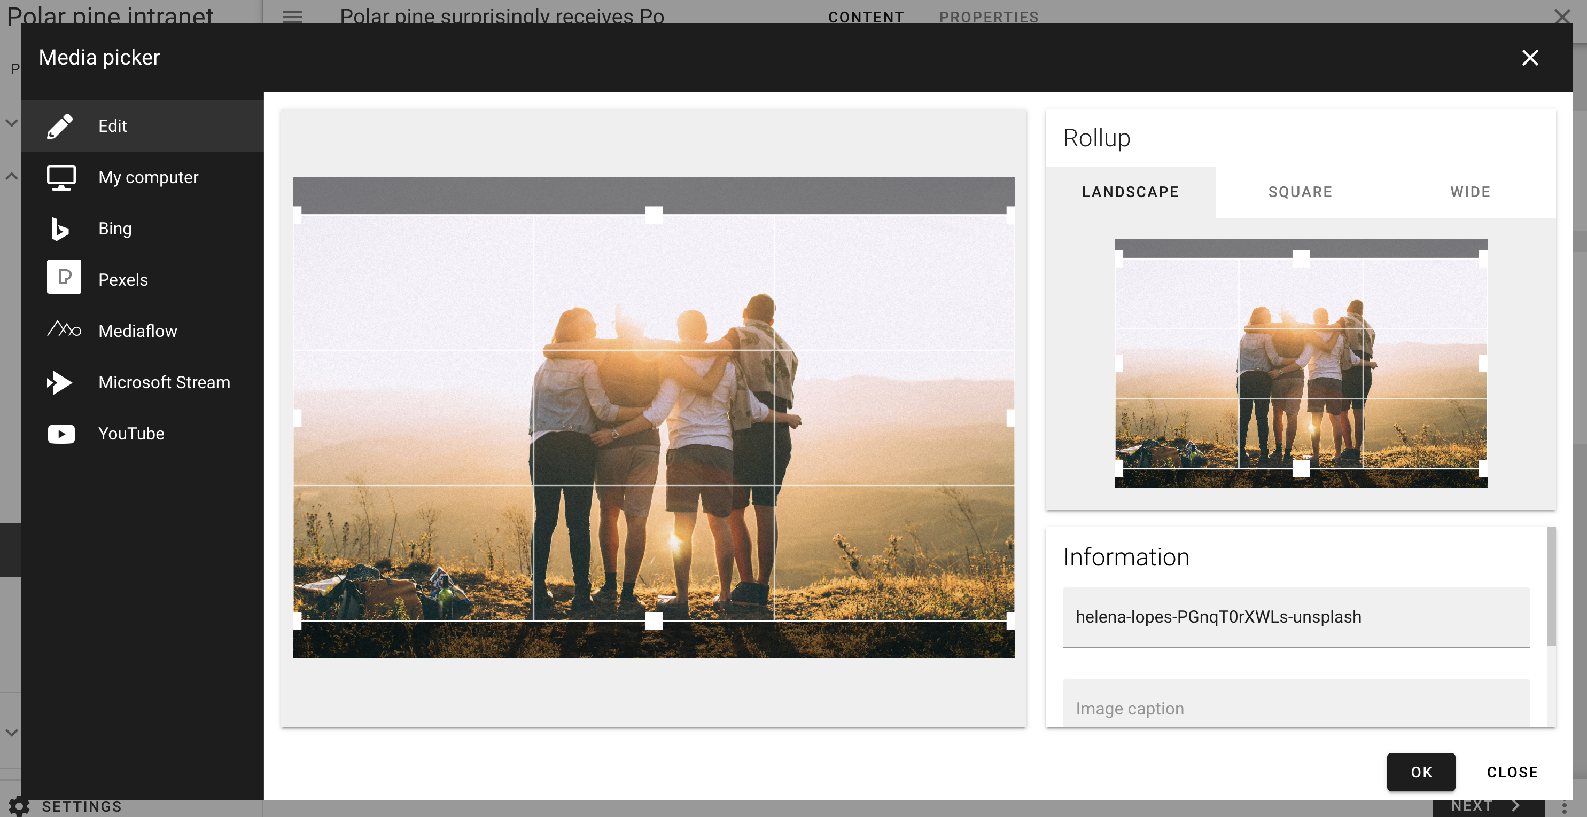
Task: Grab the top-right crop corner handle on main image
Action: coord(1010,215)
